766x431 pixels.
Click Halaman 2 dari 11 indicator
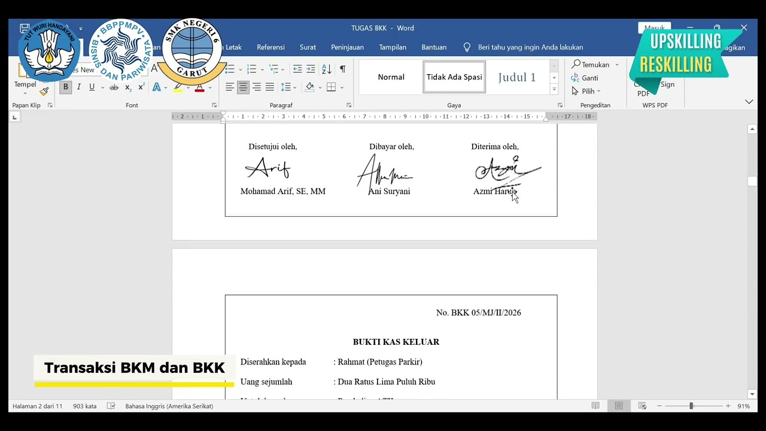tap(37, 406)
